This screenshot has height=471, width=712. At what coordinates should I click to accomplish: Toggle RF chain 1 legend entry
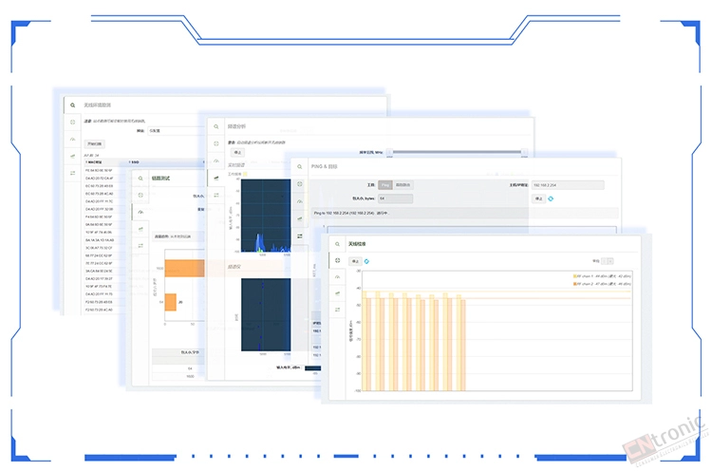602,276
